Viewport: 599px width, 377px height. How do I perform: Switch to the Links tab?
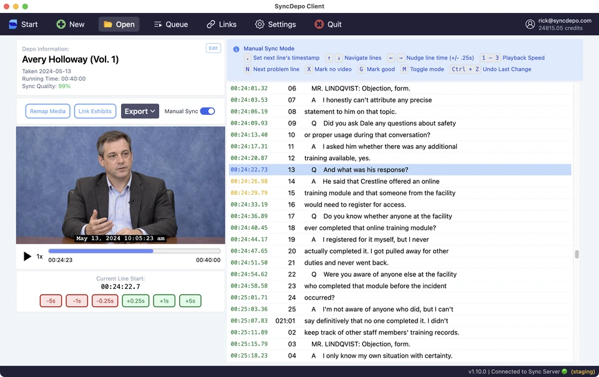coord(222,24)
